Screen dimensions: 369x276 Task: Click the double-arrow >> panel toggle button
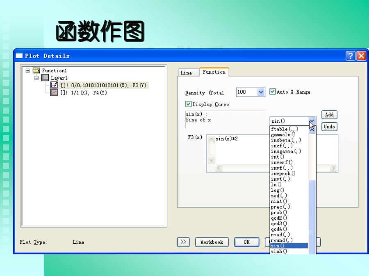click(183, 242)
